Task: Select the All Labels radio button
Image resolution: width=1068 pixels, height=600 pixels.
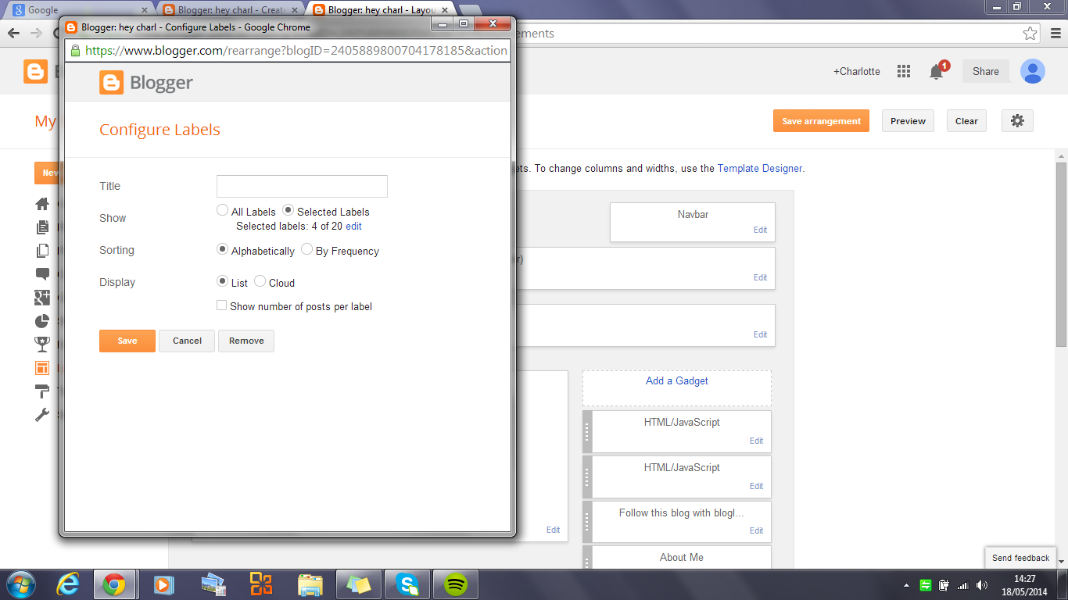Action: (x=223, y=211)
